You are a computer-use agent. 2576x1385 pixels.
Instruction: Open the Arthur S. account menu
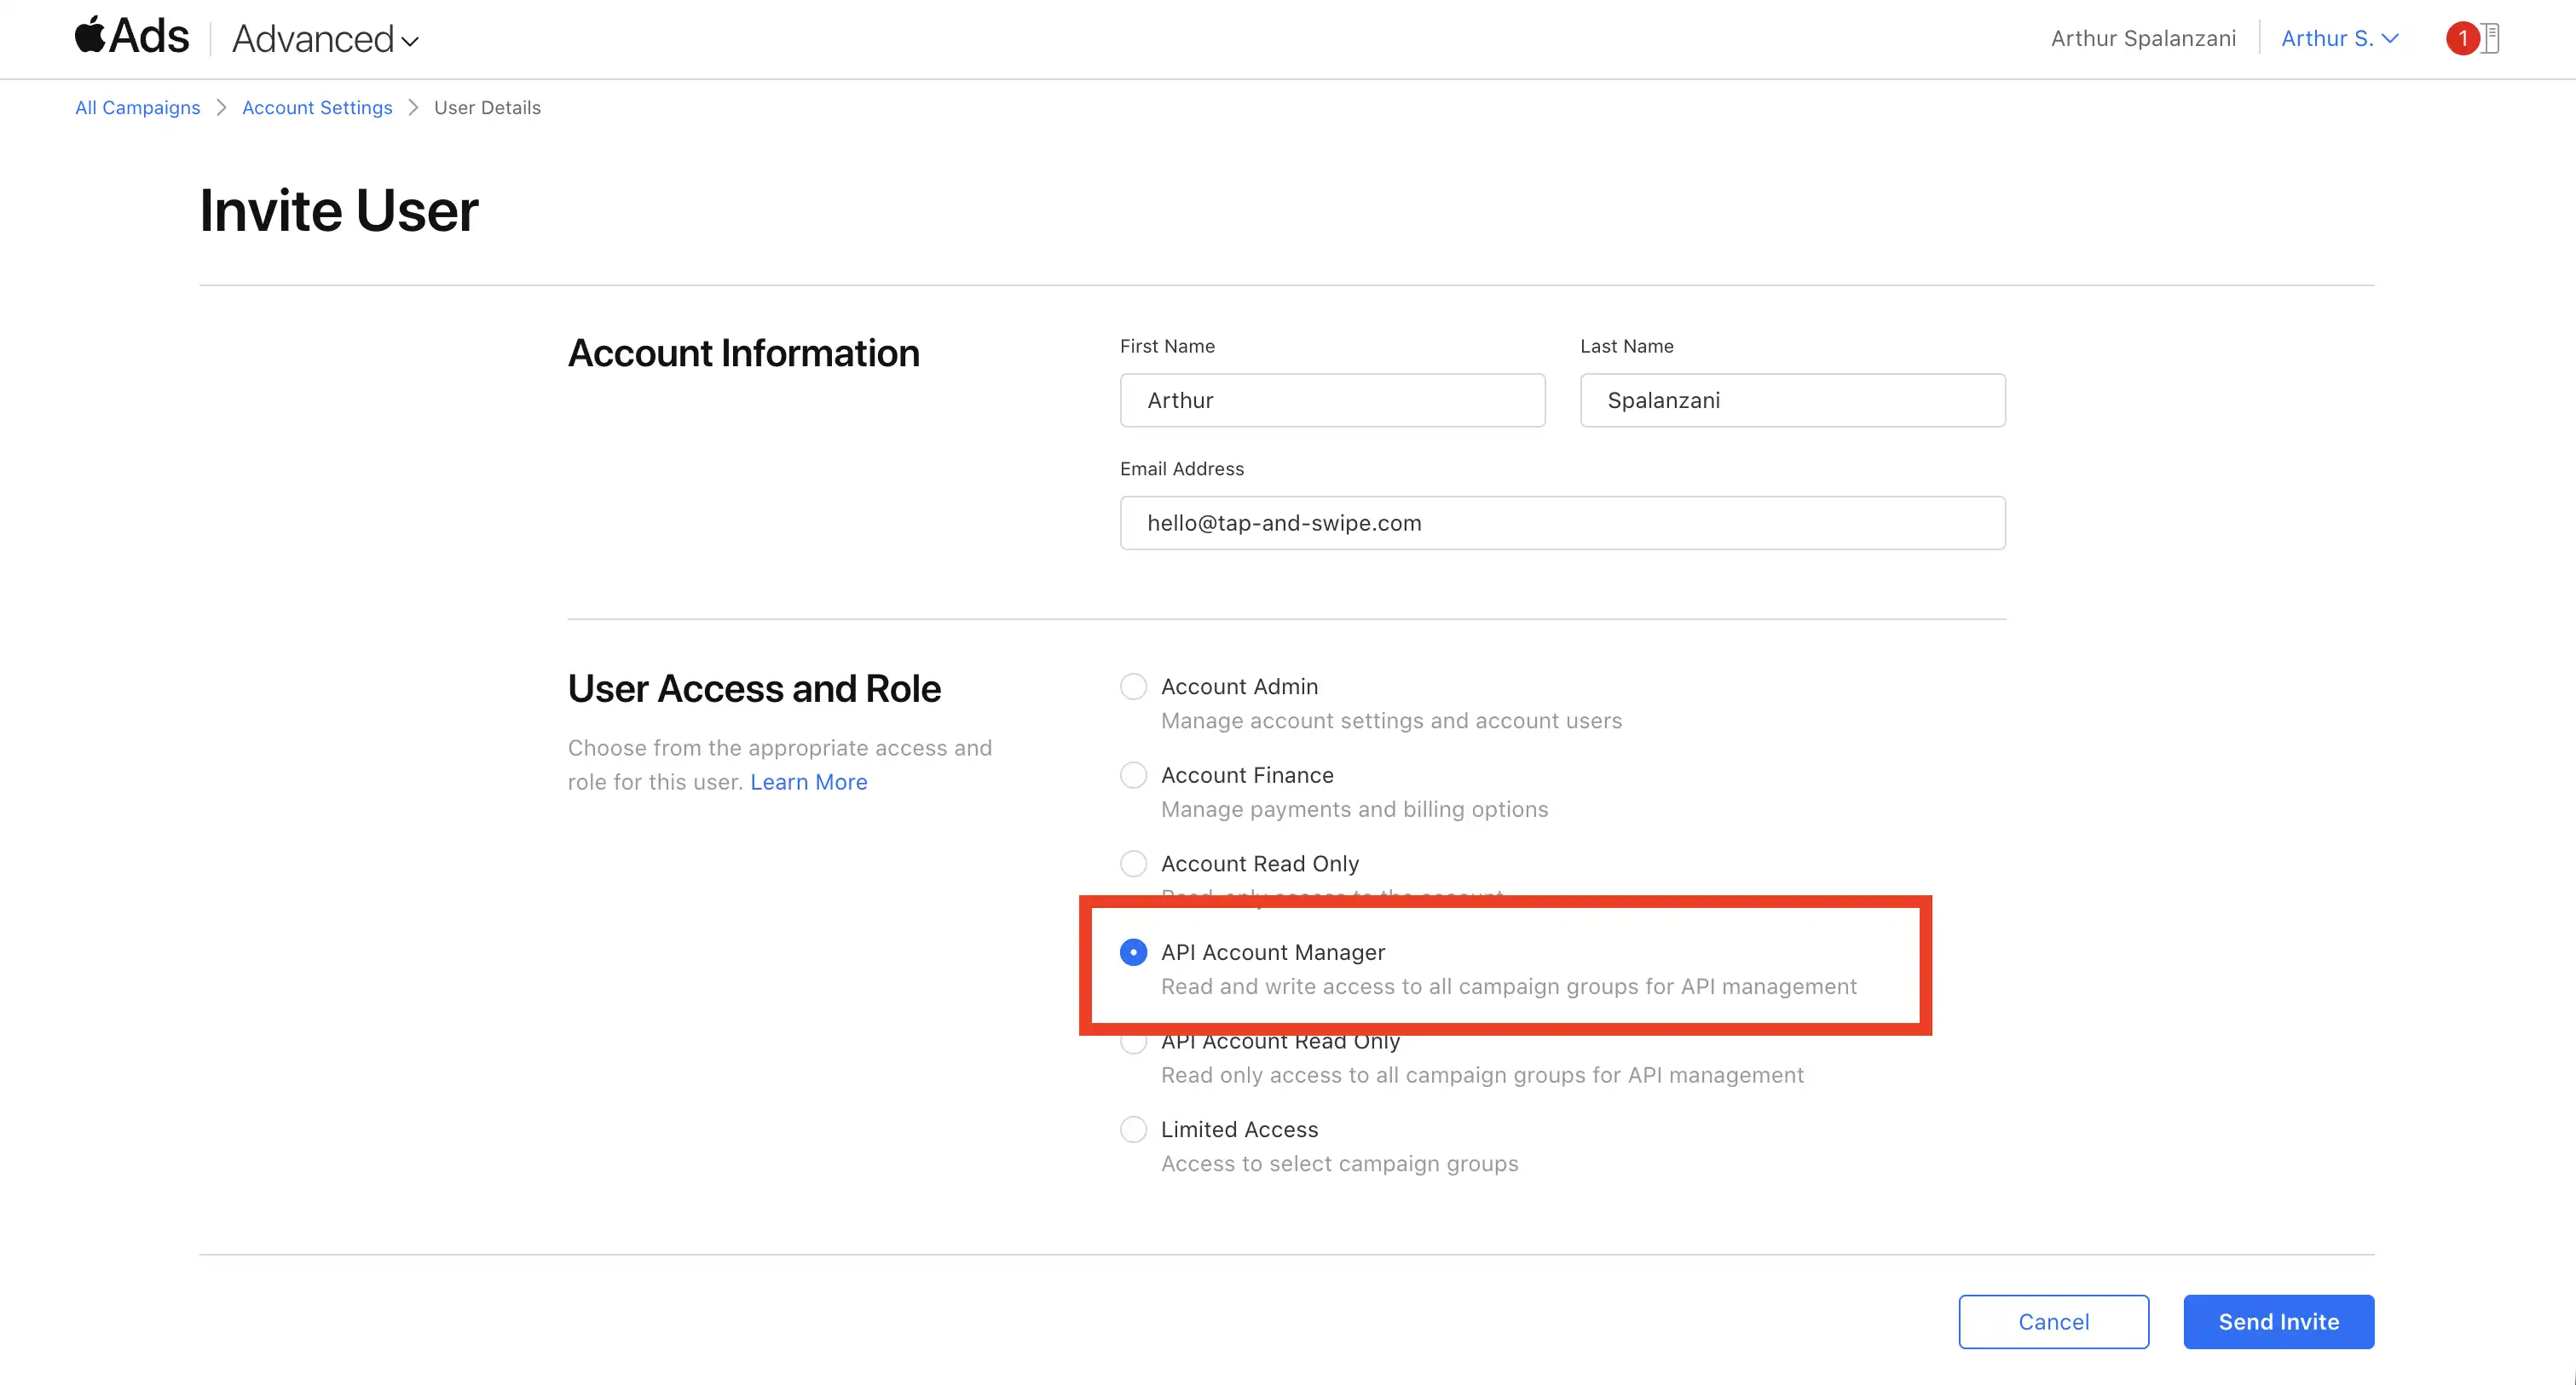click(x=2339, y=39)
